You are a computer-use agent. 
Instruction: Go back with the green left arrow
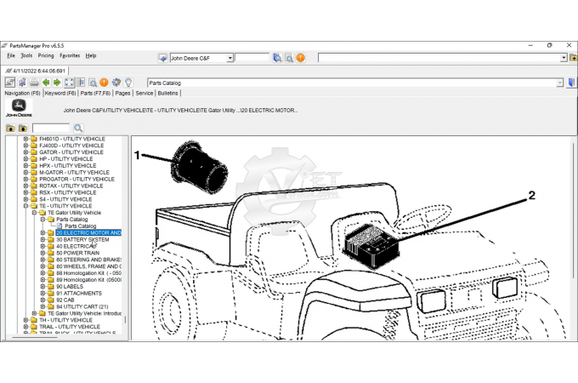pyautogui.click(x=46, y=83)
